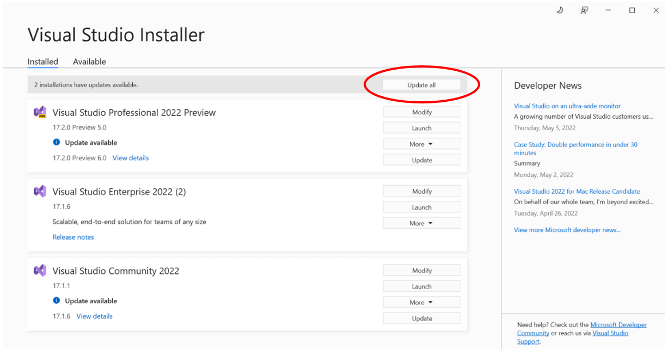The width and height of the screenshot is (668, 349).
Task: Toggle dark theme with the moon icon
Action: click(560, 10)
